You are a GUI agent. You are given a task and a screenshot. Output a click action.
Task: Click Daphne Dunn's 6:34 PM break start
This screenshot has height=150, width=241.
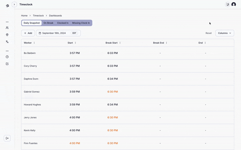point(112,79)
